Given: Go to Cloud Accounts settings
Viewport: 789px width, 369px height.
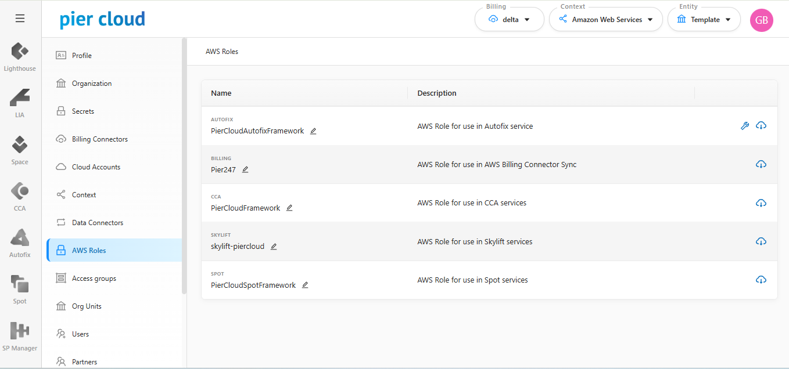Looking at the screenshot, I should click(x=96, y=167).
